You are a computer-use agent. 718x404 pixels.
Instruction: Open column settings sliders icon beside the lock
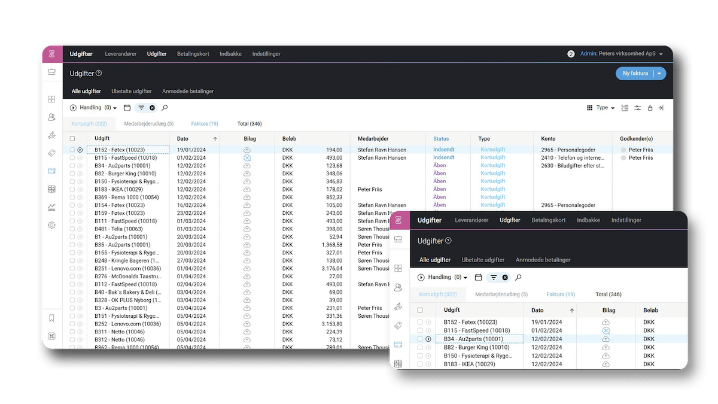(638, 108)
